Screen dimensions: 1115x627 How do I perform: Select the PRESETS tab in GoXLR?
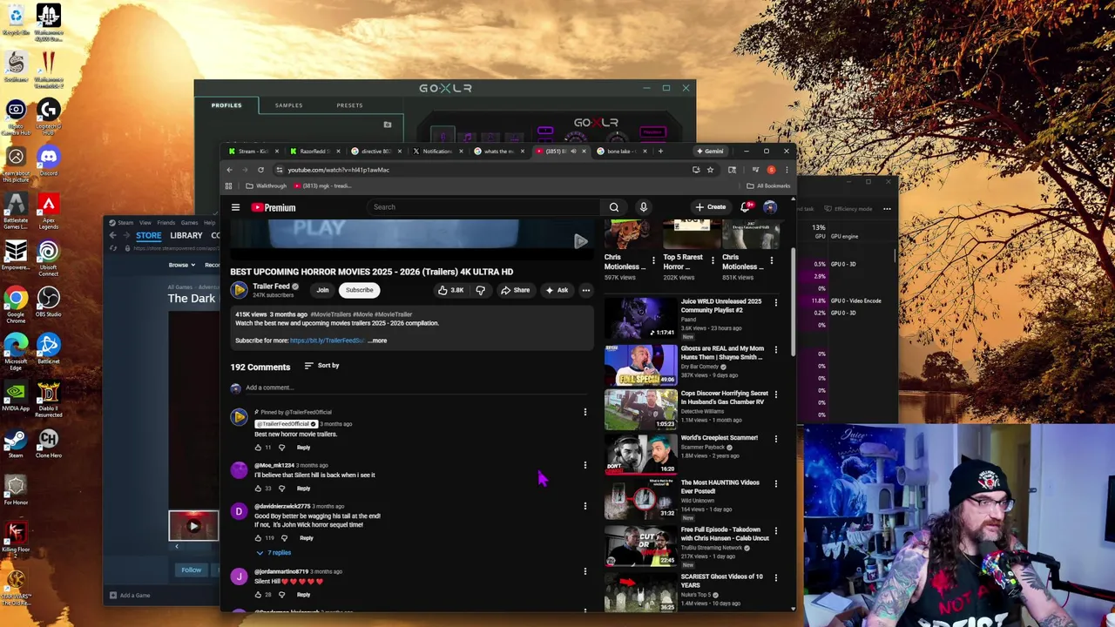point(349,105)
